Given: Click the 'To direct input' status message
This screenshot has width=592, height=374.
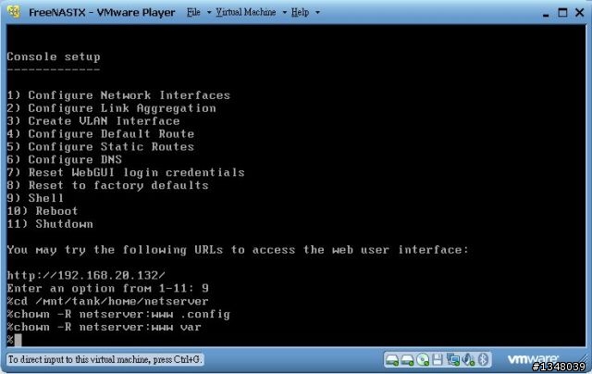Looking at the screenshot, I should (x=105, y=359).
